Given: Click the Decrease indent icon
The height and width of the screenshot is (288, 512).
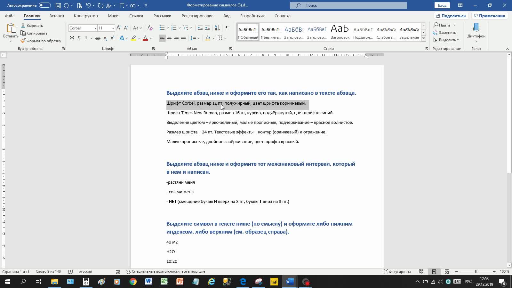Looking at the screenshot, I should (x=200, y=28).
